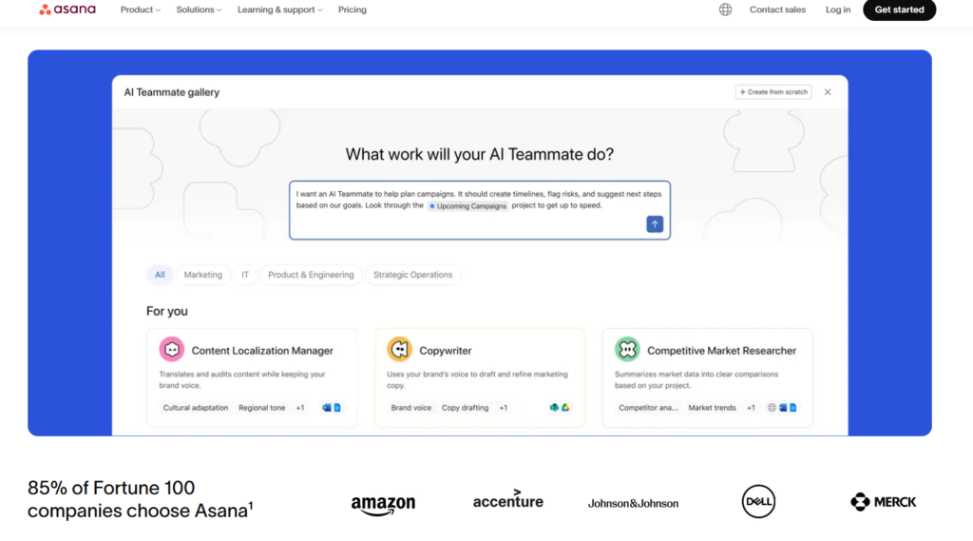
Task: Open the language globe selector
Action: point(725,10)
